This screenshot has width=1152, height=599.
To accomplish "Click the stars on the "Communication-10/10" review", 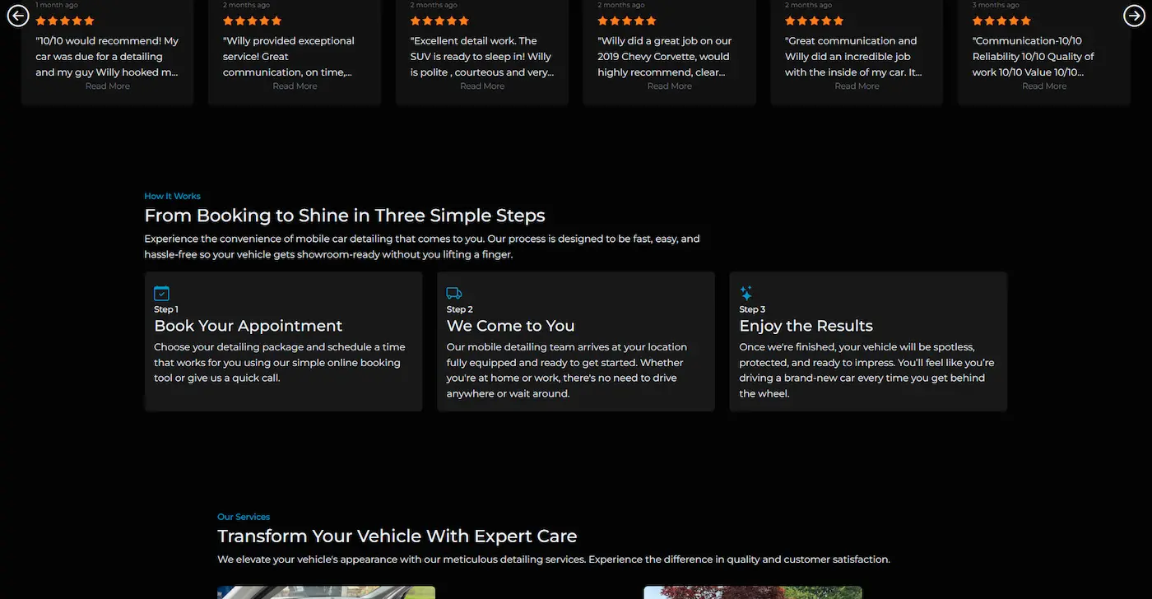I will (1001, 21).
